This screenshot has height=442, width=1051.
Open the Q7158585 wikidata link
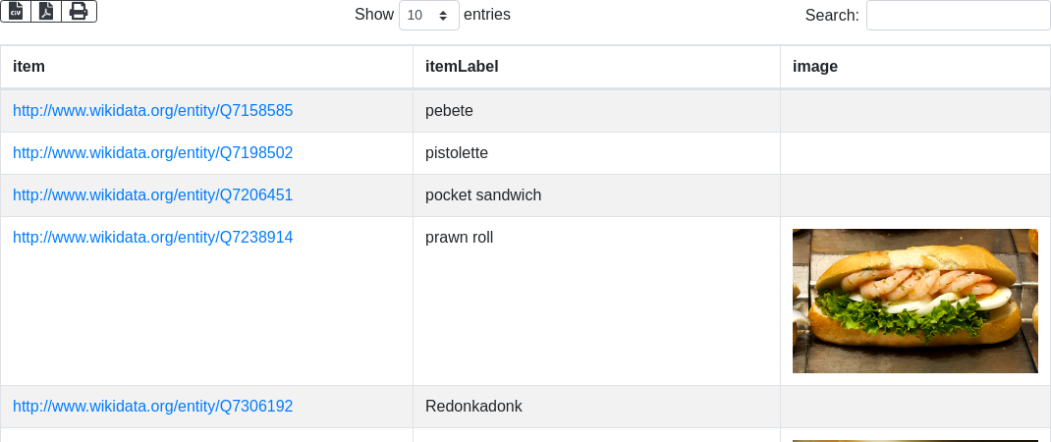[152, 111]
